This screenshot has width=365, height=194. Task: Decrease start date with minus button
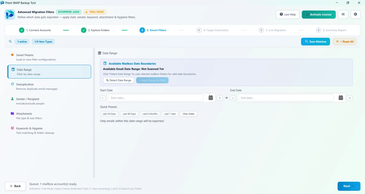tap(103, 98)
